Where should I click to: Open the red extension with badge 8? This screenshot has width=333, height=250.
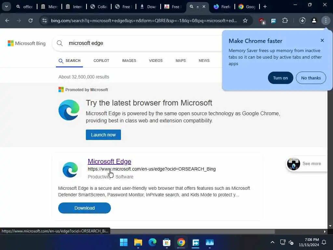(x=262, y=21)
